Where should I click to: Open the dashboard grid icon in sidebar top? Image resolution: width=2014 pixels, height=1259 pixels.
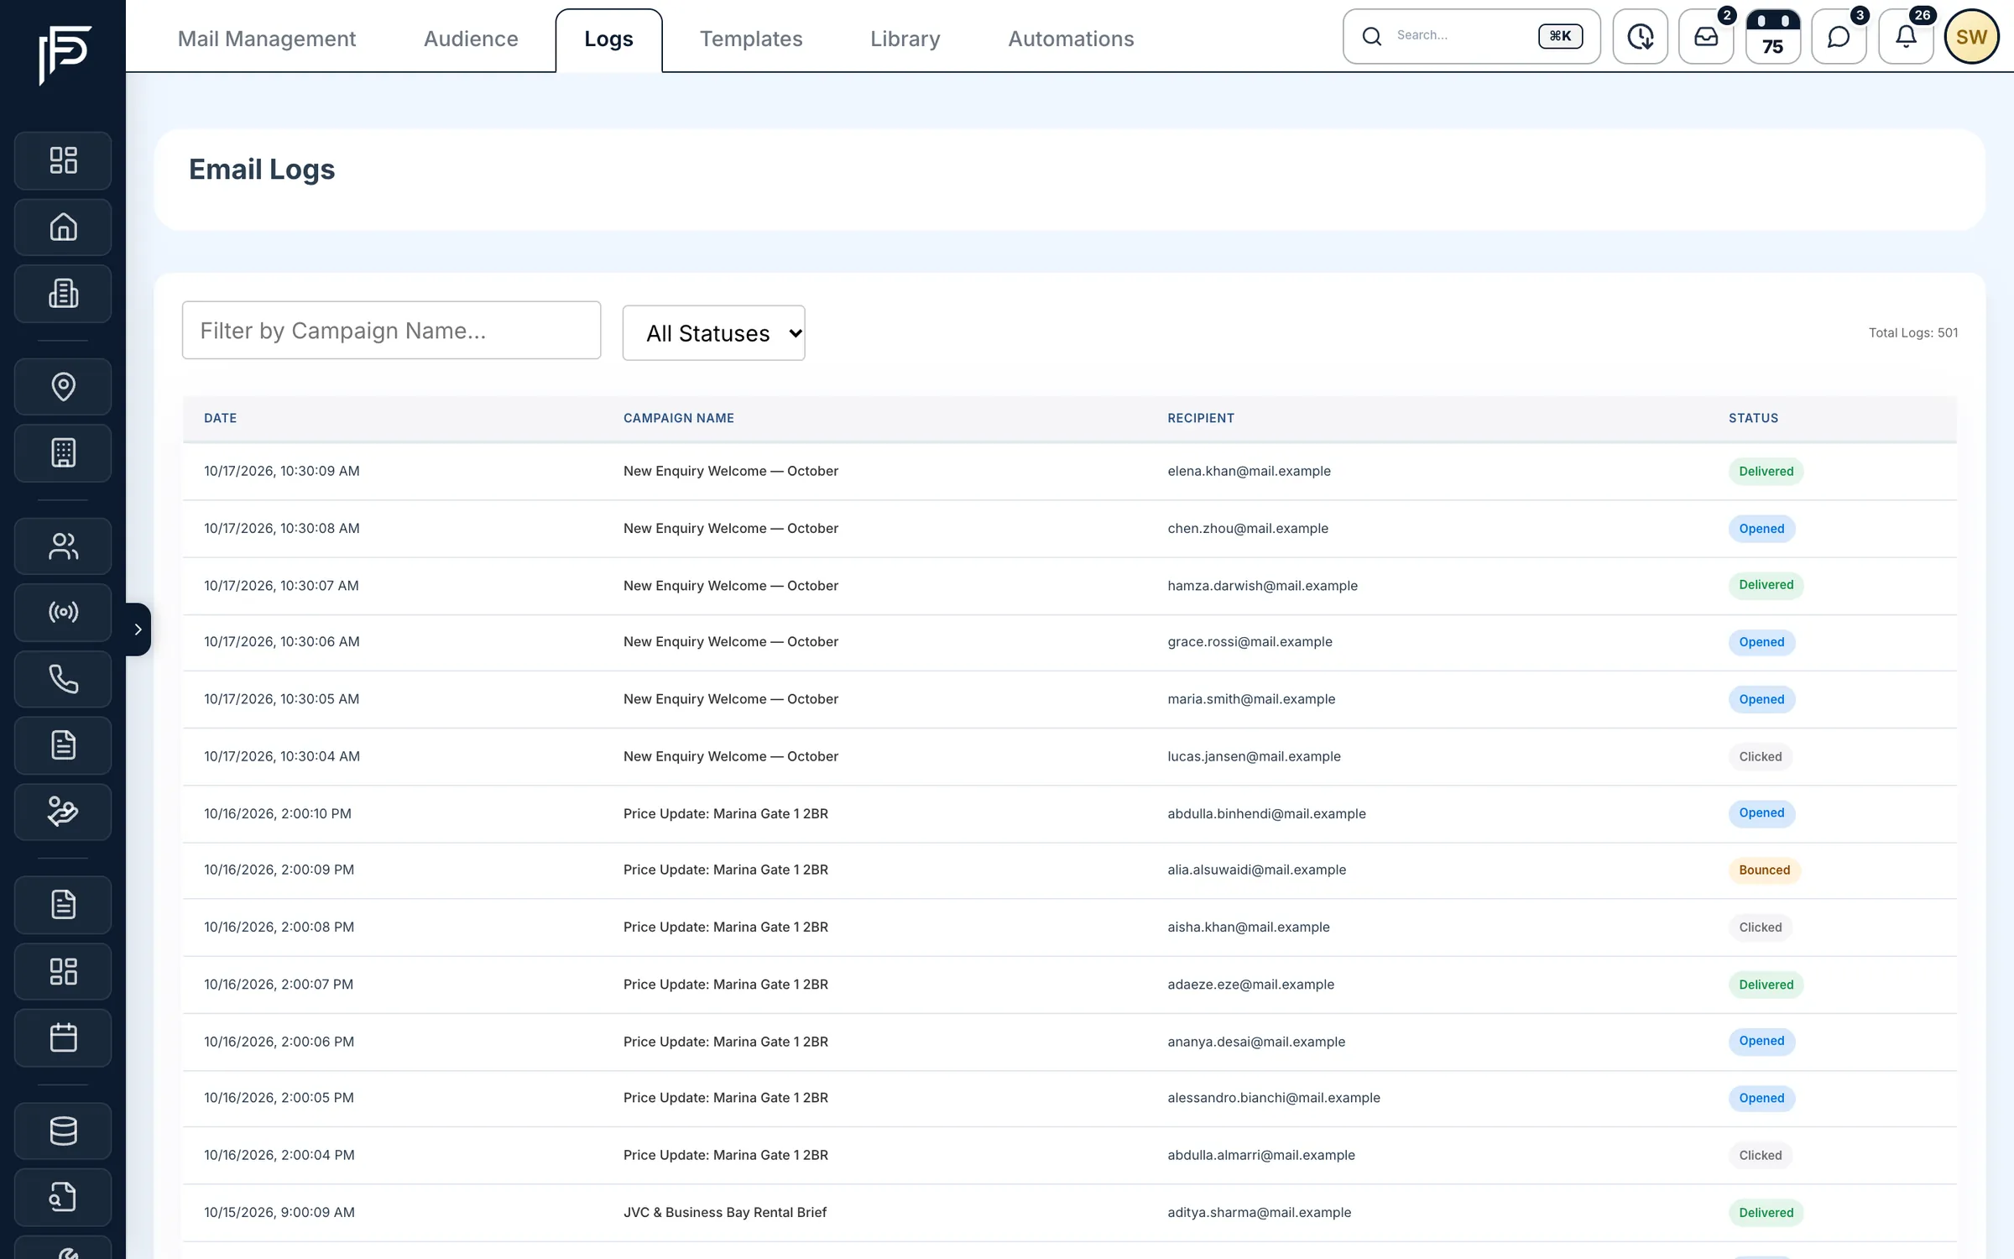63,160
